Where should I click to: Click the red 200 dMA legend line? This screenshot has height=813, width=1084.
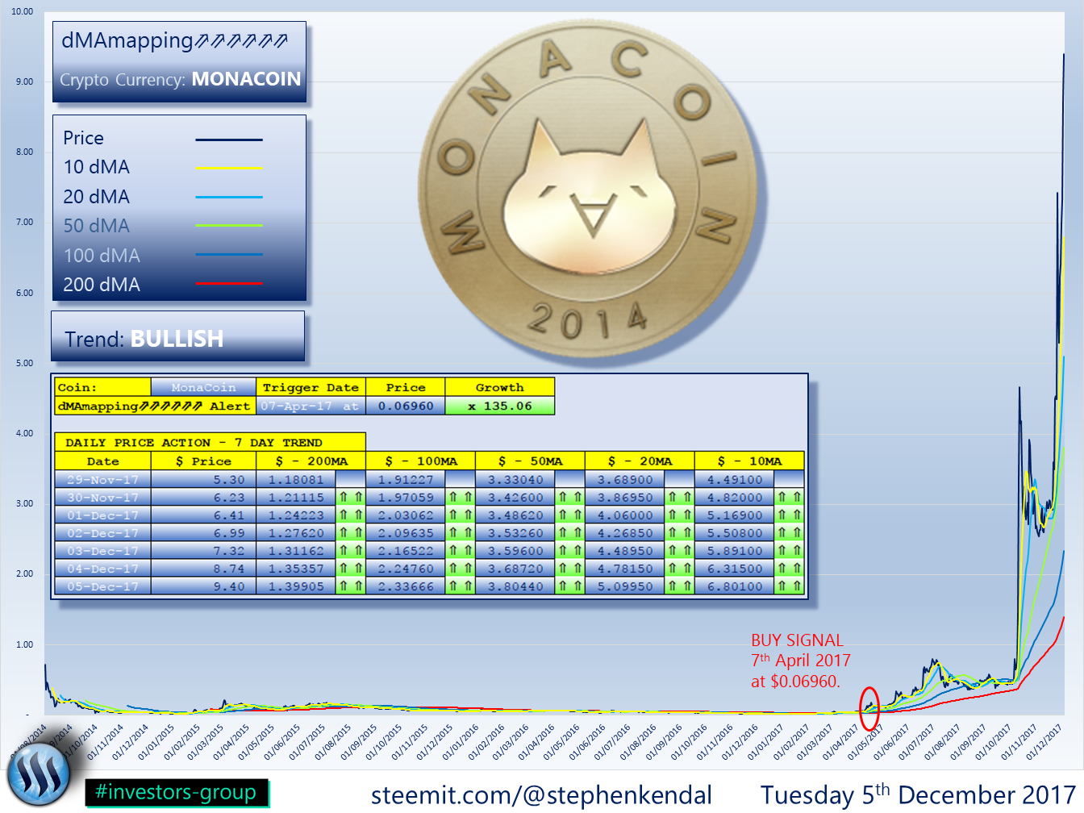pyautogui.click(x=229, y=283)
